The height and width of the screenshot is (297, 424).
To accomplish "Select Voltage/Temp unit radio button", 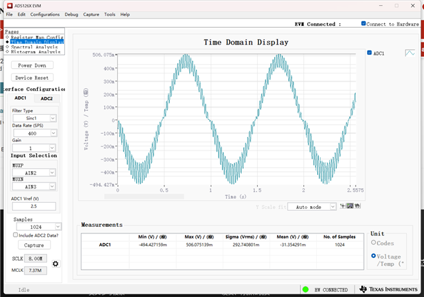I will click(374, 256).
